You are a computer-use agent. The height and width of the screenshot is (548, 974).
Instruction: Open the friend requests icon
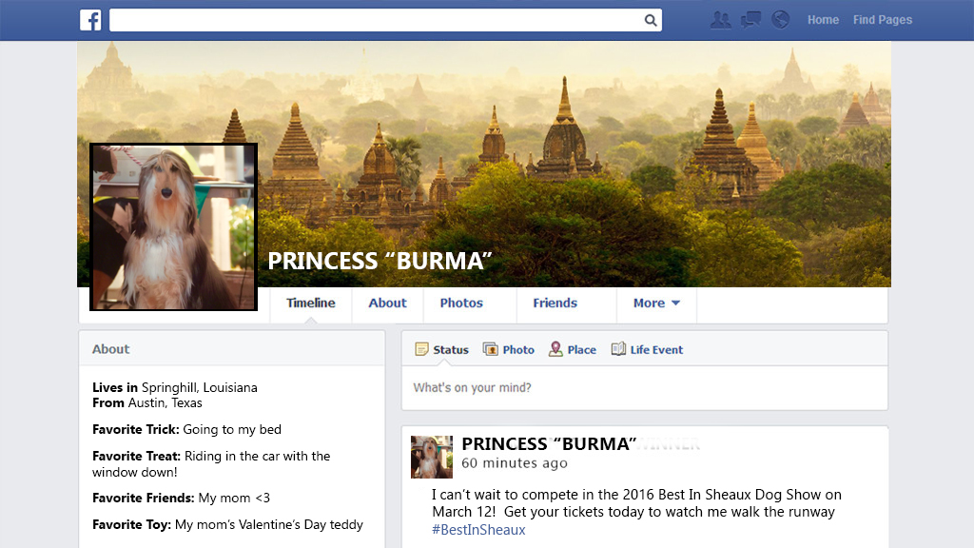[x=721, y=20]
